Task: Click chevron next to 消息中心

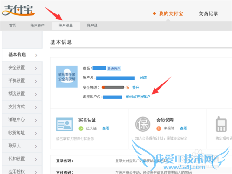Action: pyautogui.click(x=36, y=120)
